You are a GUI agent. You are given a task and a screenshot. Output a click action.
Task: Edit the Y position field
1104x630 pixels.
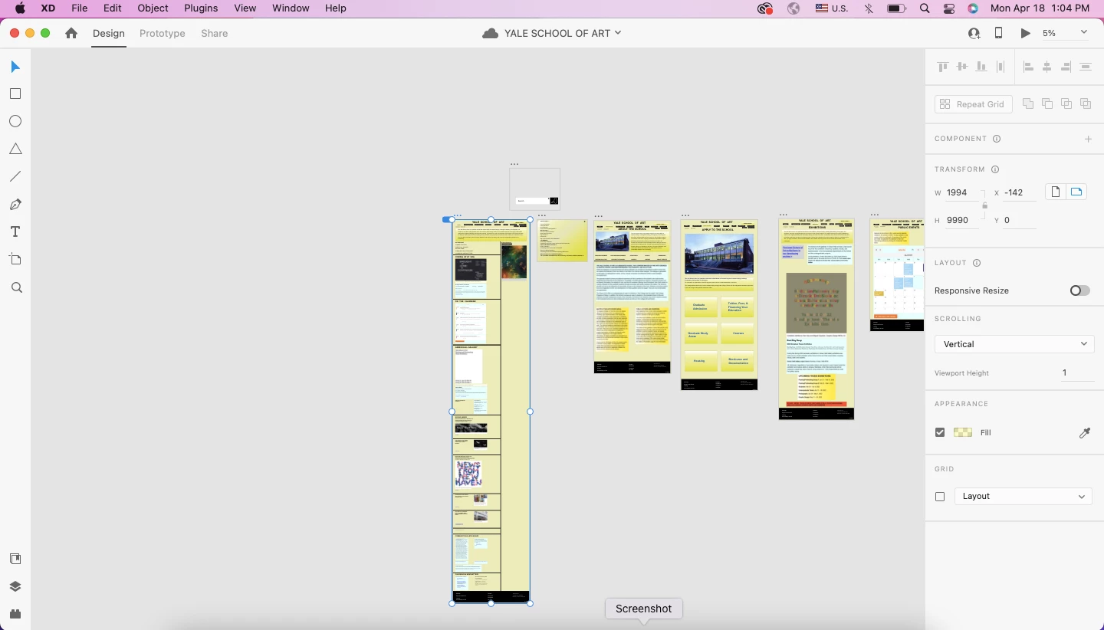[x=1020, y=221]
